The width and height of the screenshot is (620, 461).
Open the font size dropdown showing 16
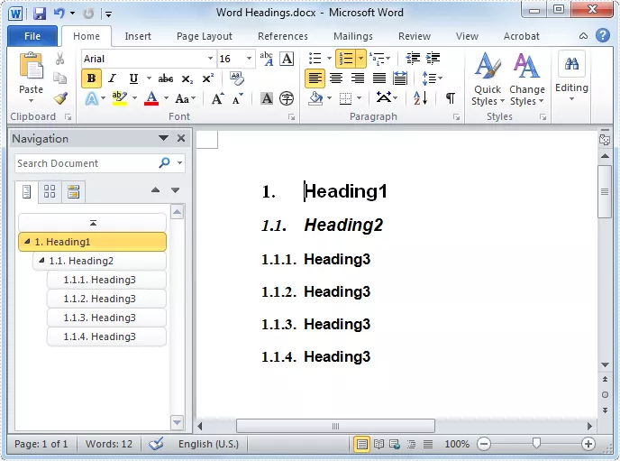(250, 59)
